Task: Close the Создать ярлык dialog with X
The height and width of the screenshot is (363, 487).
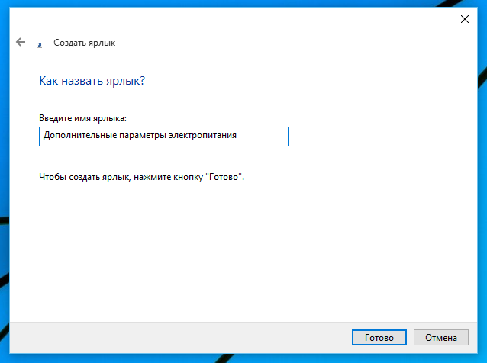Action: [465, 20]
